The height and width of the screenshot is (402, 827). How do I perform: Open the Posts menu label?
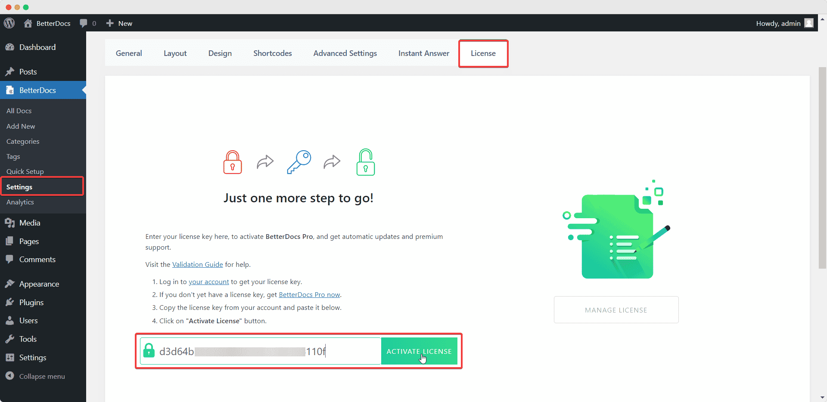tap(28, 72)
